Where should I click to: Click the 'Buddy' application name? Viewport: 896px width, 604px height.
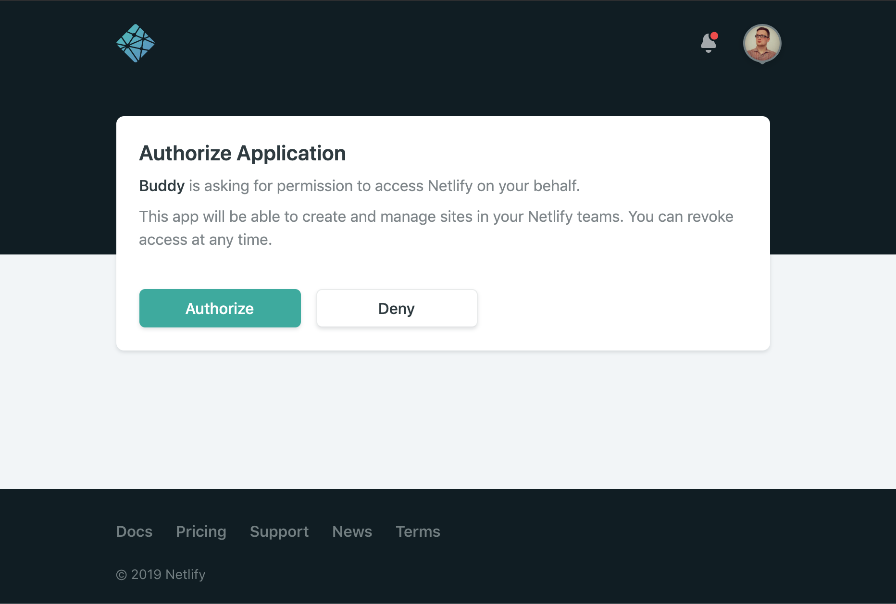point(162,186)
